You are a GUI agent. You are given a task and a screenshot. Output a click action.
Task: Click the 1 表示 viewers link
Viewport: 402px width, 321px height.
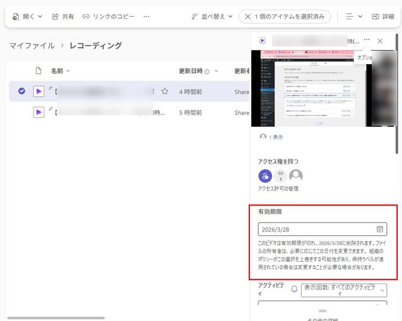276,137
